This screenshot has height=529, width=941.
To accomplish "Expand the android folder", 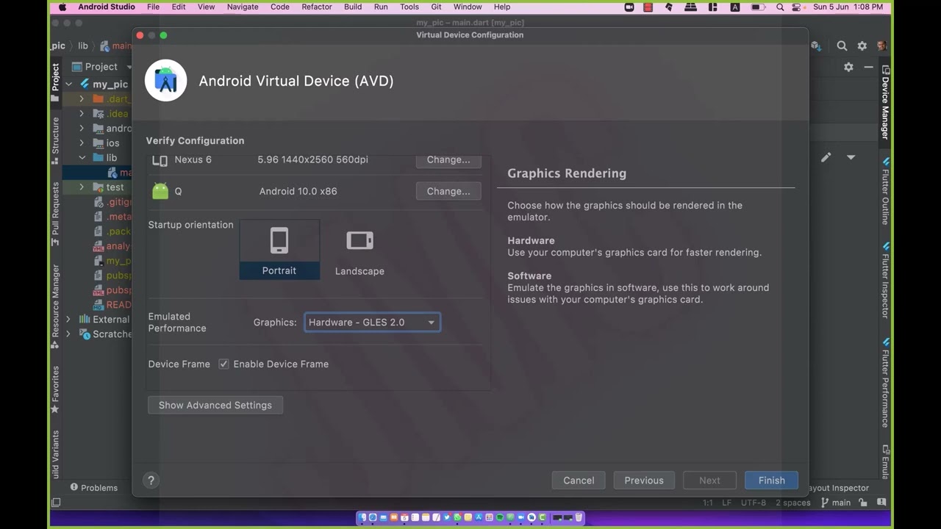I will (x=82, y=129).
